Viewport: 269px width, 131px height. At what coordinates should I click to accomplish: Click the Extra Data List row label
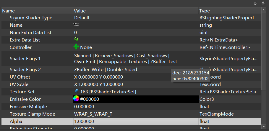pos(25,40)
